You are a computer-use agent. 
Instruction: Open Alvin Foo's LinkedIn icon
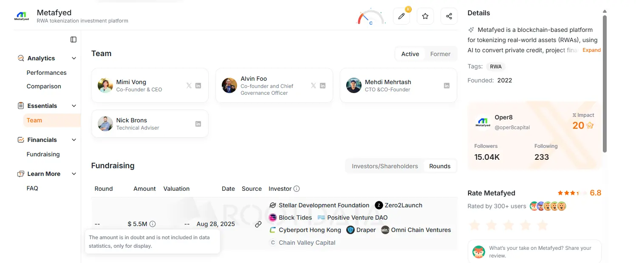(323, 85)
